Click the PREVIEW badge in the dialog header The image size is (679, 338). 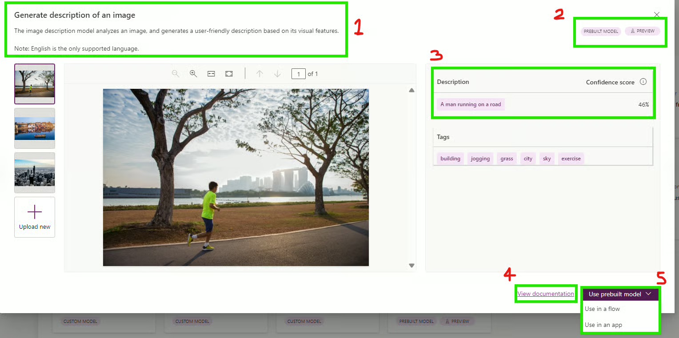click(x=643, y=31)
